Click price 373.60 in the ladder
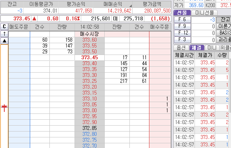Screen dimensions: 231x148 click(x=89, y=40)
